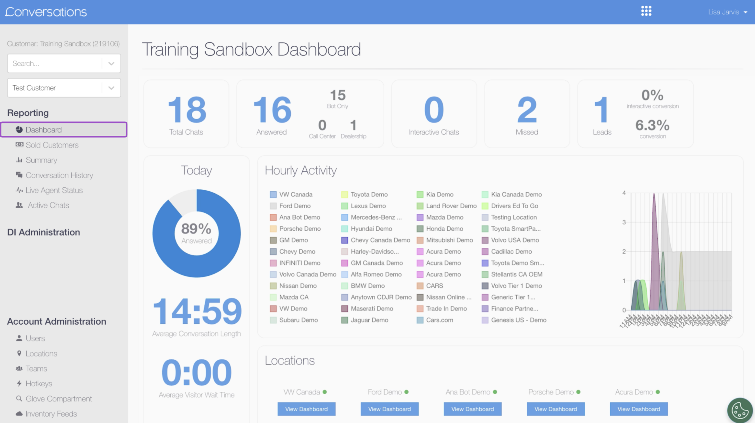This screenshot has width=755, height=423.
Task: Click Ana Bot Demo green status dot
Action: click(495, 392)
